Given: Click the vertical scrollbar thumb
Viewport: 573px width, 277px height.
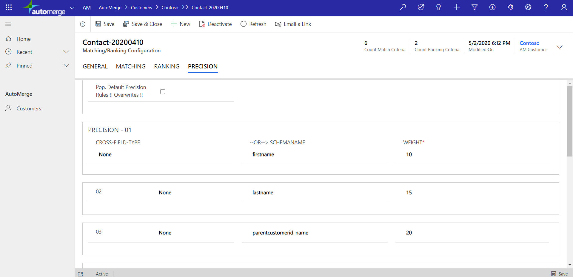Looking at the screenshot, I should coord(570,121).
